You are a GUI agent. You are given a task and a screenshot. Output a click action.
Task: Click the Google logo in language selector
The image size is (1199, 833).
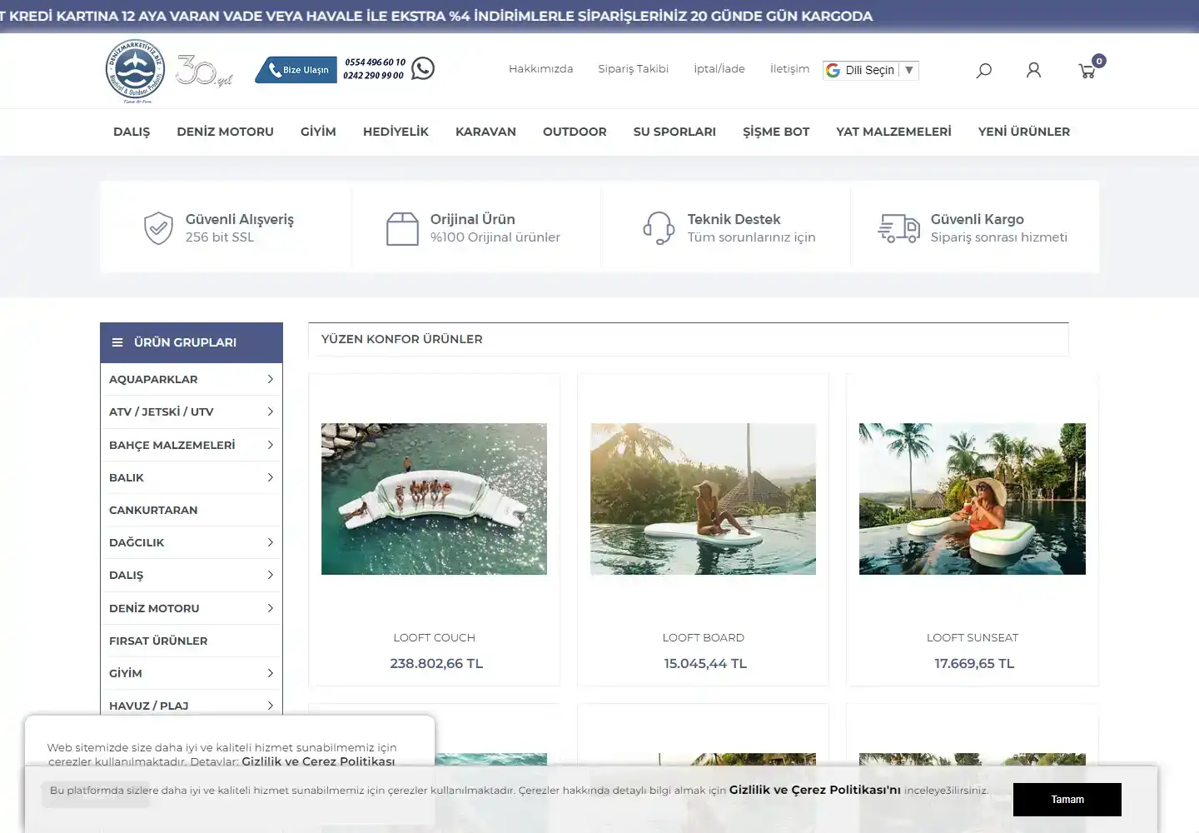833,70
